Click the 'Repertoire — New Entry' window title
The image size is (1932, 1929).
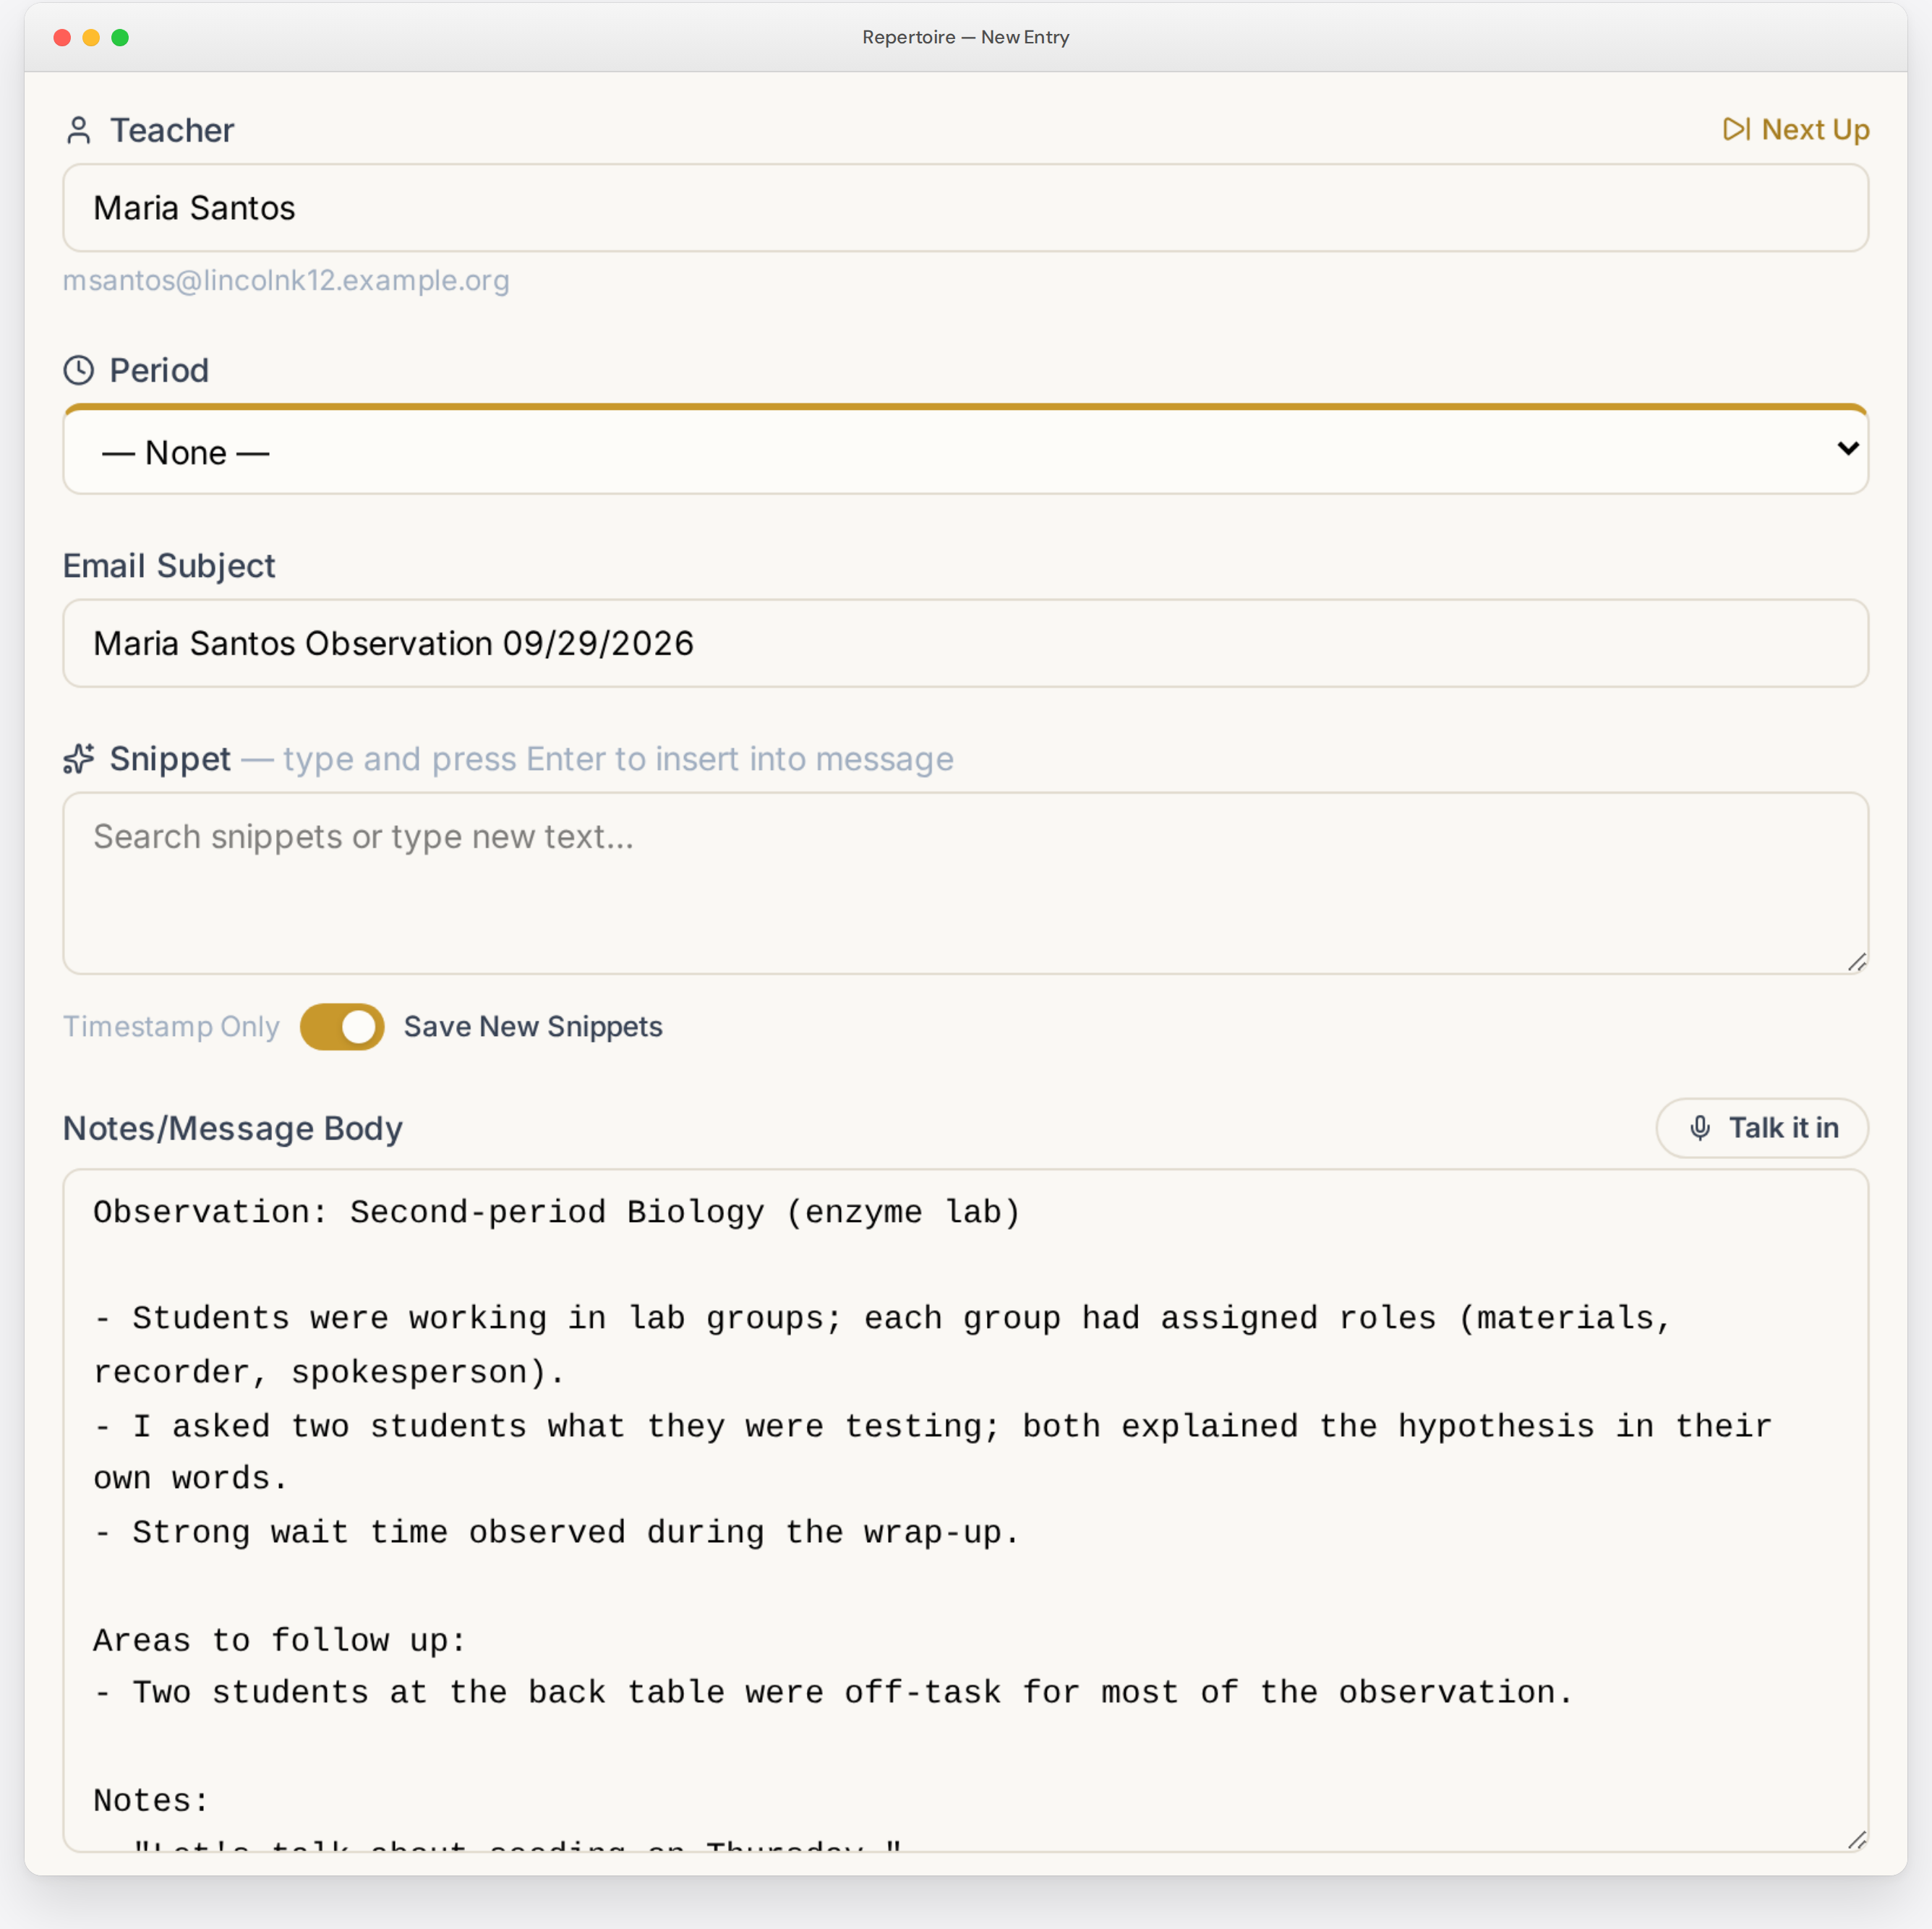pos(966,37)
